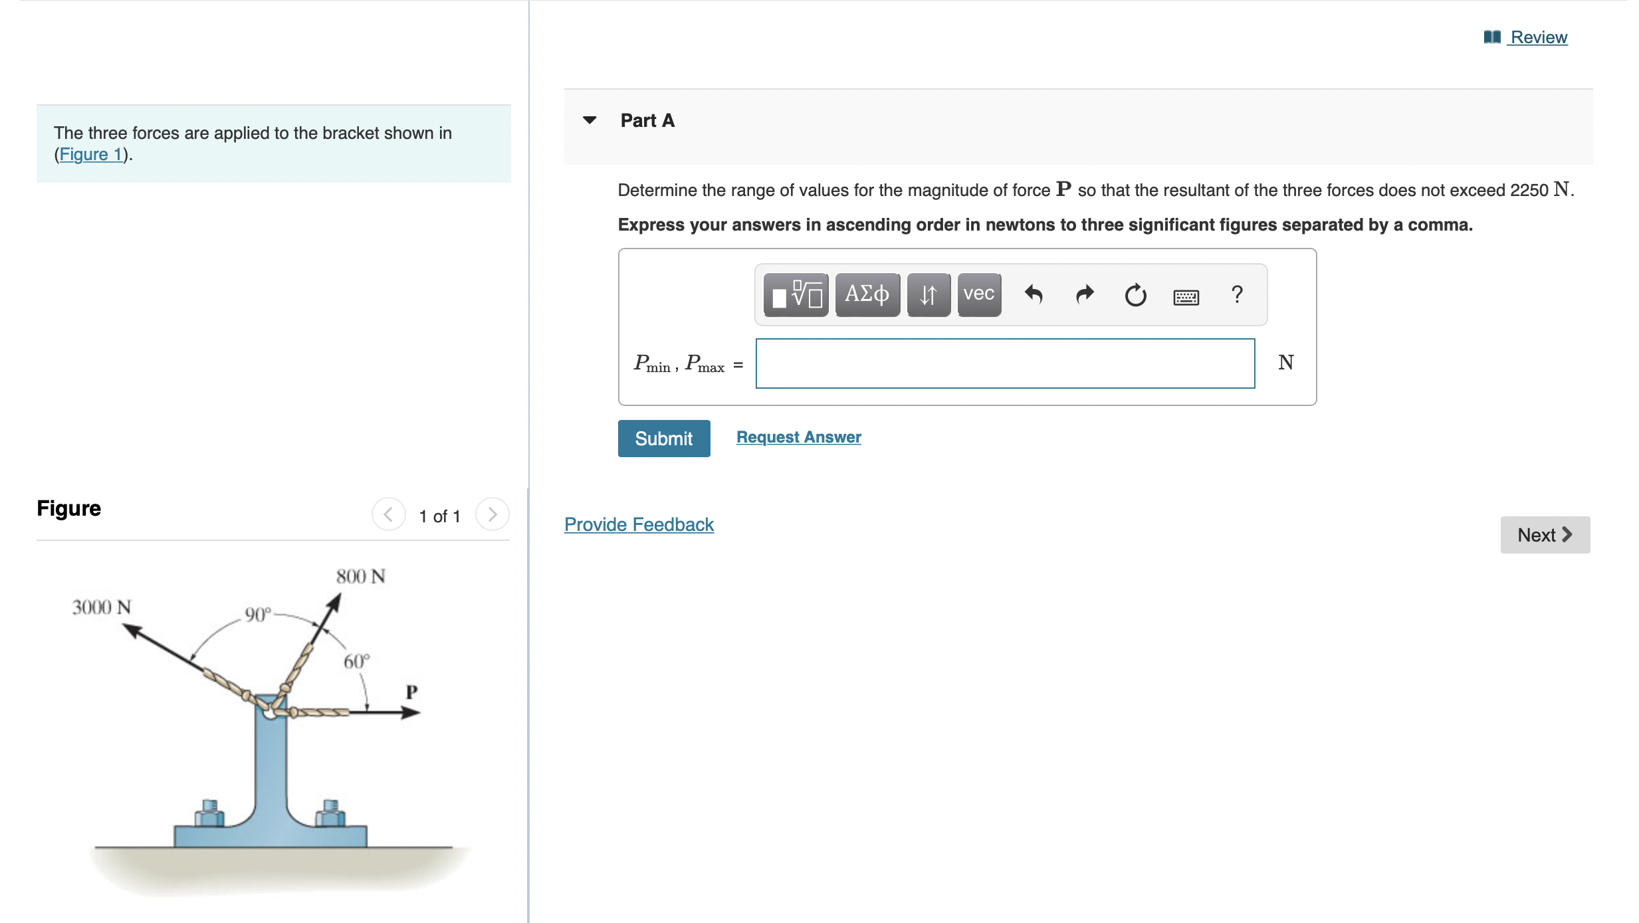
Task: Click inside the Pmin, Pmax answer field
Action: click(1004, 363)
